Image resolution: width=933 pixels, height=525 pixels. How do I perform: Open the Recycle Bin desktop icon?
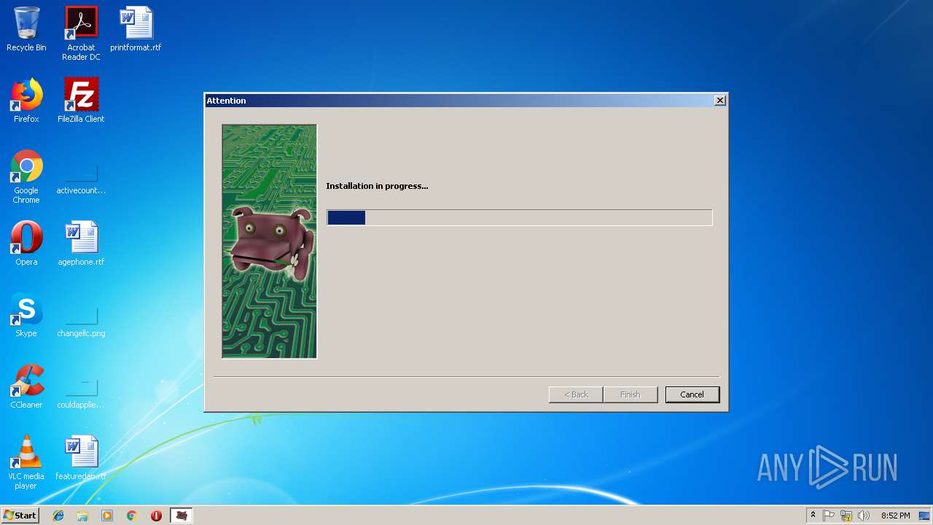coord(26,29)
